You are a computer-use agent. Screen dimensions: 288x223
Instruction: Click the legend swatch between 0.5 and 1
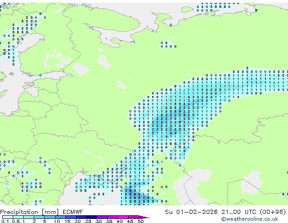pos(18,217)
